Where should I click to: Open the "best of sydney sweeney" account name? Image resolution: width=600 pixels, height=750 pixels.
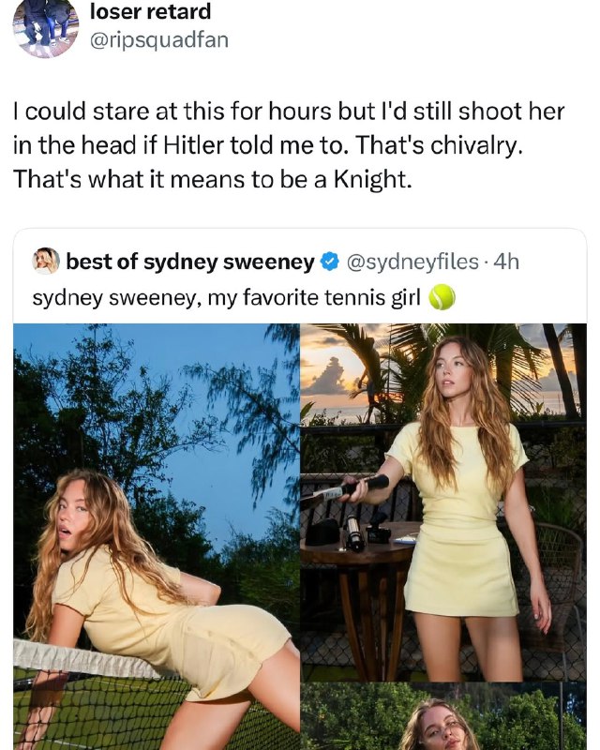point(190,262)
